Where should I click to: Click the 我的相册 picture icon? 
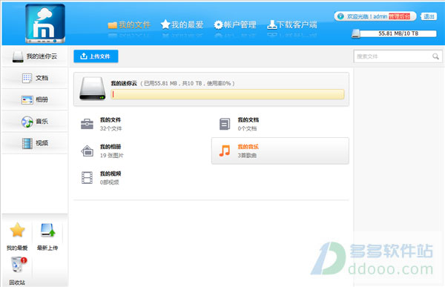(x=87, y=151)
